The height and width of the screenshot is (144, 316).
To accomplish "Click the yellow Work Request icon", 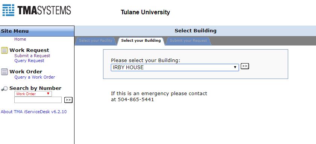I will click(x=5, y=50).
